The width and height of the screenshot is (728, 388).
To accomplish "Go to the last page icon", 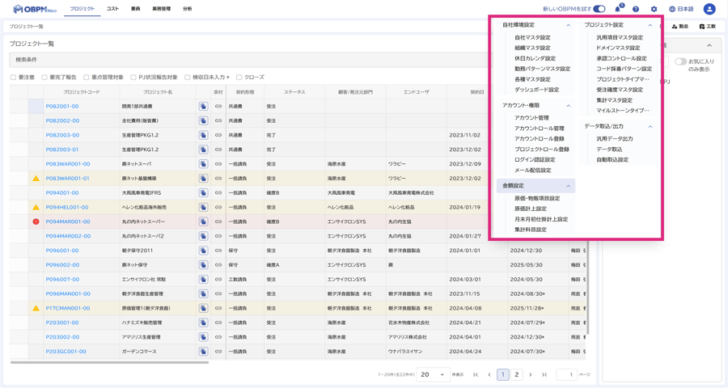I will 544,374.
